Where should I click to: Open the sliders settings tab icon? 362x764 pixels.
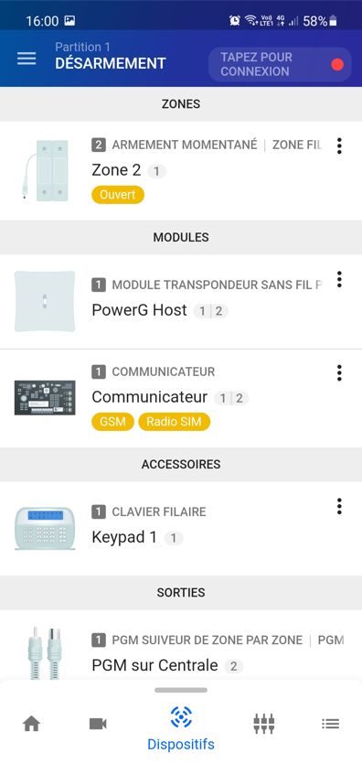(264, 724)
